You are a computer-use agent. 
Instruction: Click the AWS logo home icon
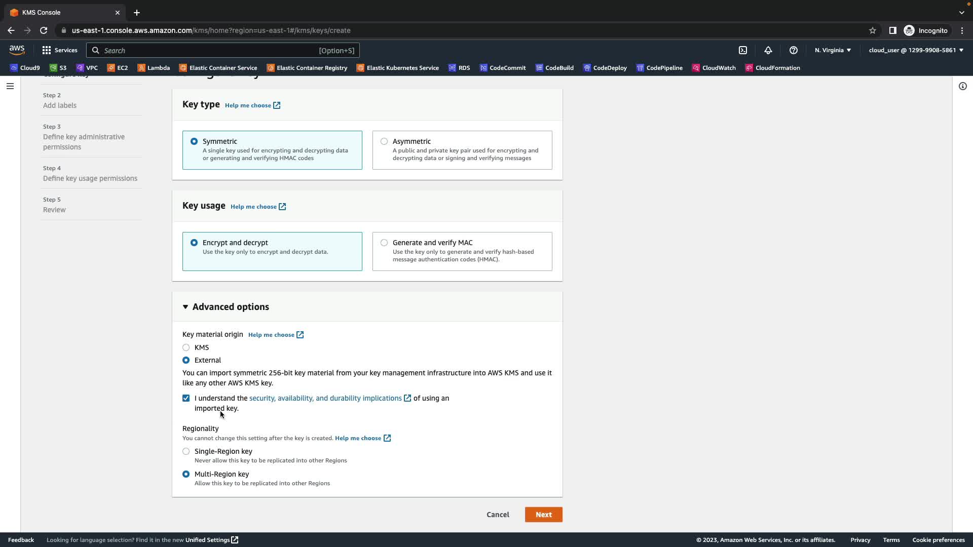coord(17,50)
